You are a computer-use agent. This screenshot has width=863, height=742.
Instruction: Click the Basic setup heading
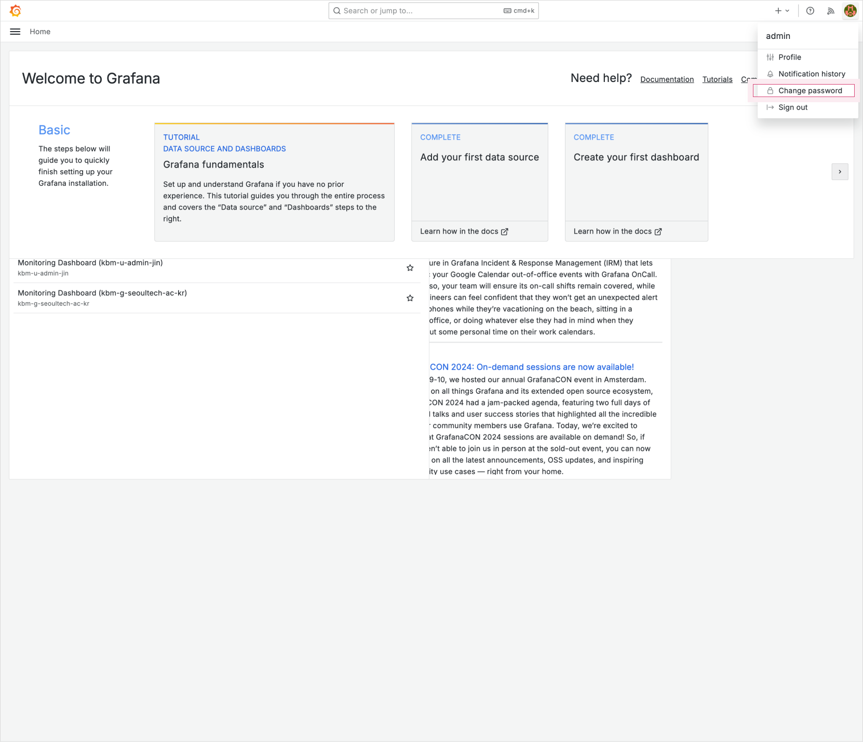coord(55,130)
